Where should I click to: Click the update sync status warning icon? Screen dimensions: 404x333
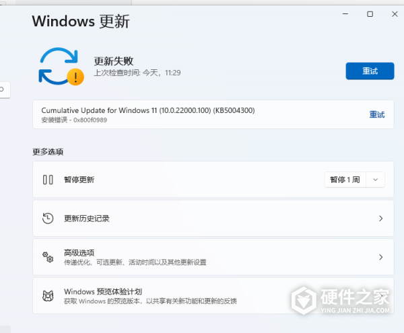click(61, 67)
